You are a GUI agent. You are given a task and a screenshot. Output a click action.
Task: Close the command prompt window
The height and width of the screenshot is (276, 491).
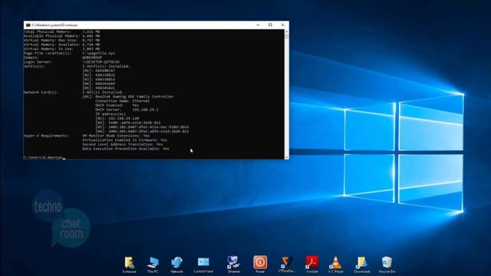tap(283, 25)
